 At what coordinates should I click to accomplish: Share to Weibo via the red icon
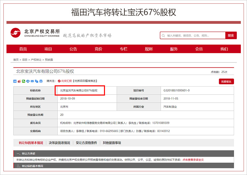(x=19, y=81)
